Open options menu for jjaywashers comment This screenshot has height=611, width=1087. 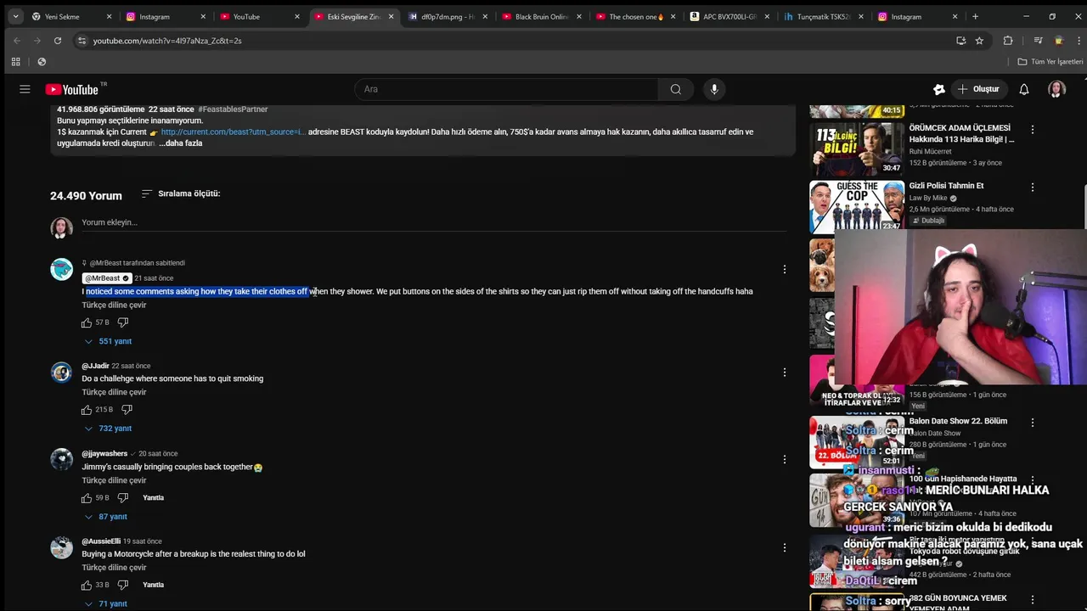point(785,459)
